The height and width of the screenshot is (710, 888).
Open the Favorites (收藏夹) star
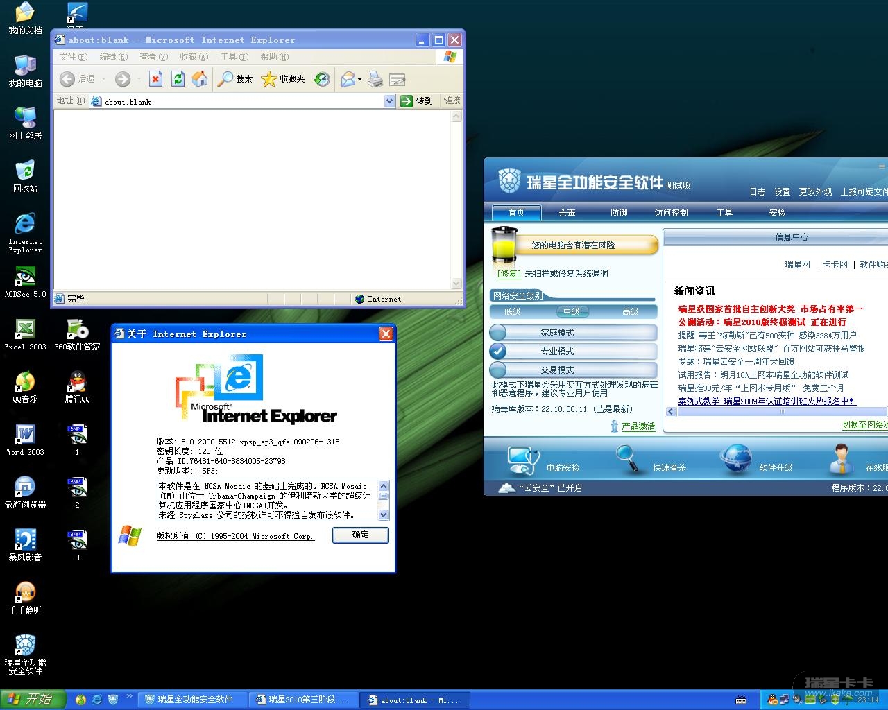(283, 79)
